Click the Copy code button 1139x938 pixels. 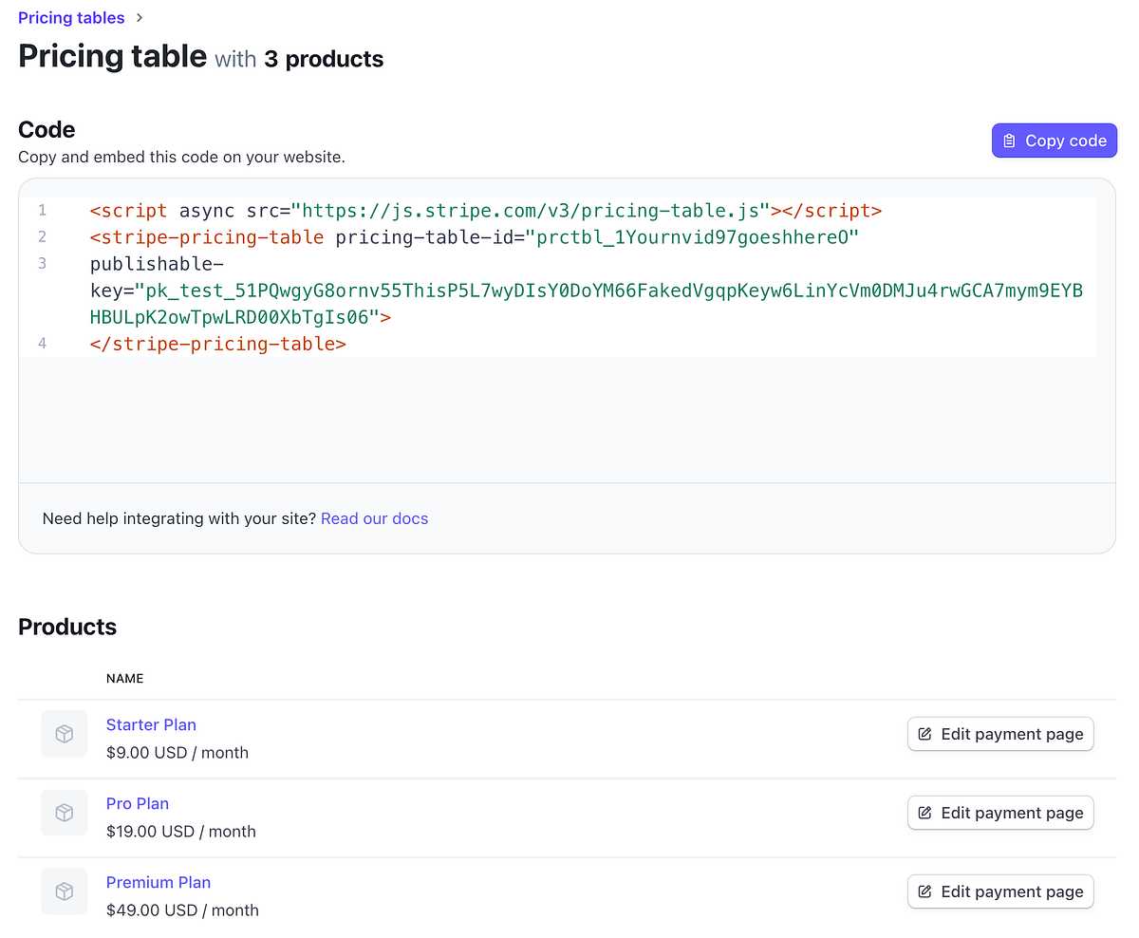click(x=1054, y=140)
